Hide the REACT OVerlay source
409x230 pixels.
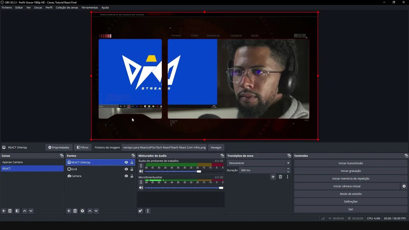click(x=126, y=162)
